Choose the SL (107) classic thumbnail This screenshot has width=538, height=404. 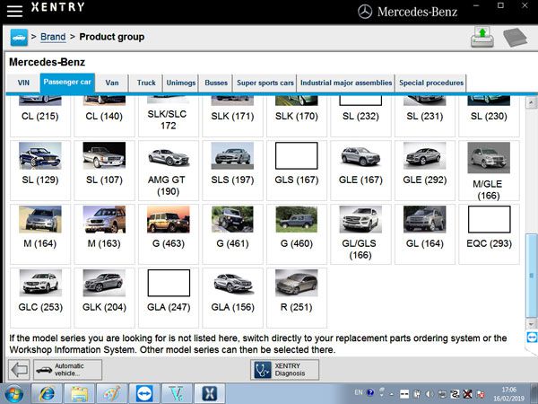click(x=104, y=155)
